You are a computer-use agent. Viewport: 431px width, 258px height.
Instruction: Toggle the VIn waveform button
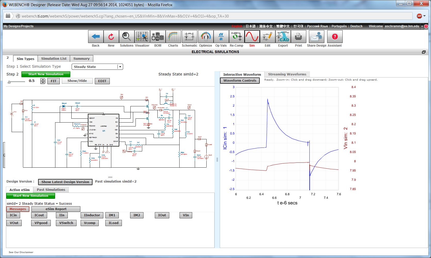click(186, 215)
